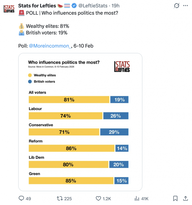Click the blue verified badge
Screen dimensions: 192x205
click(74, 6)
